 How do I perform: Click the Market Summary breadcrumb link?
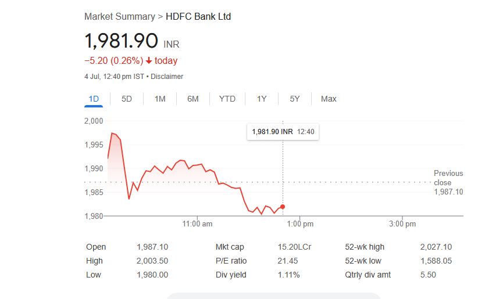pos(120,17)
